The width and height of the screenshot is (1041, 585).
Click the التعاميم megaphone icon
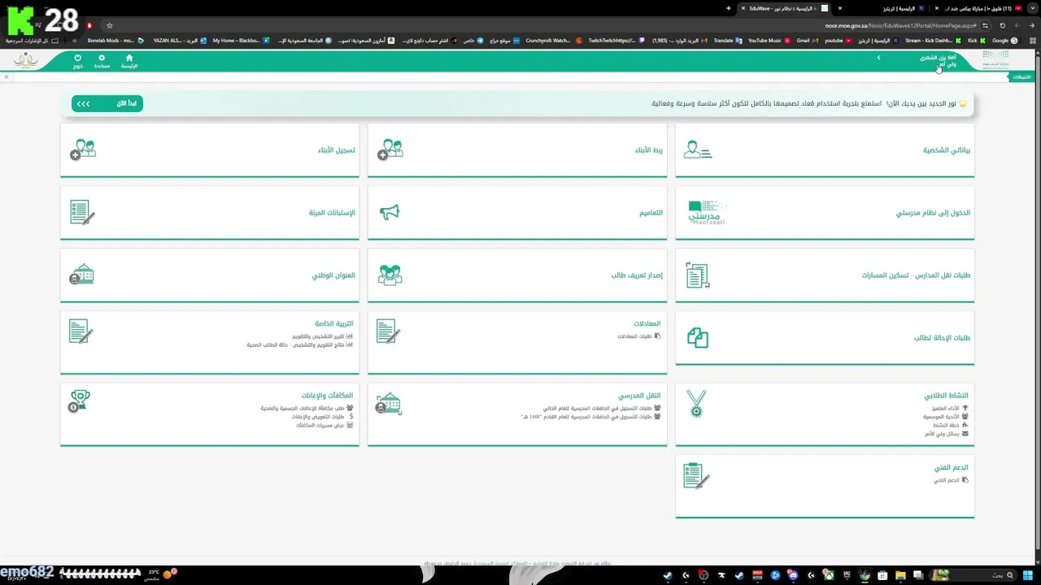[x=390, y=212]
